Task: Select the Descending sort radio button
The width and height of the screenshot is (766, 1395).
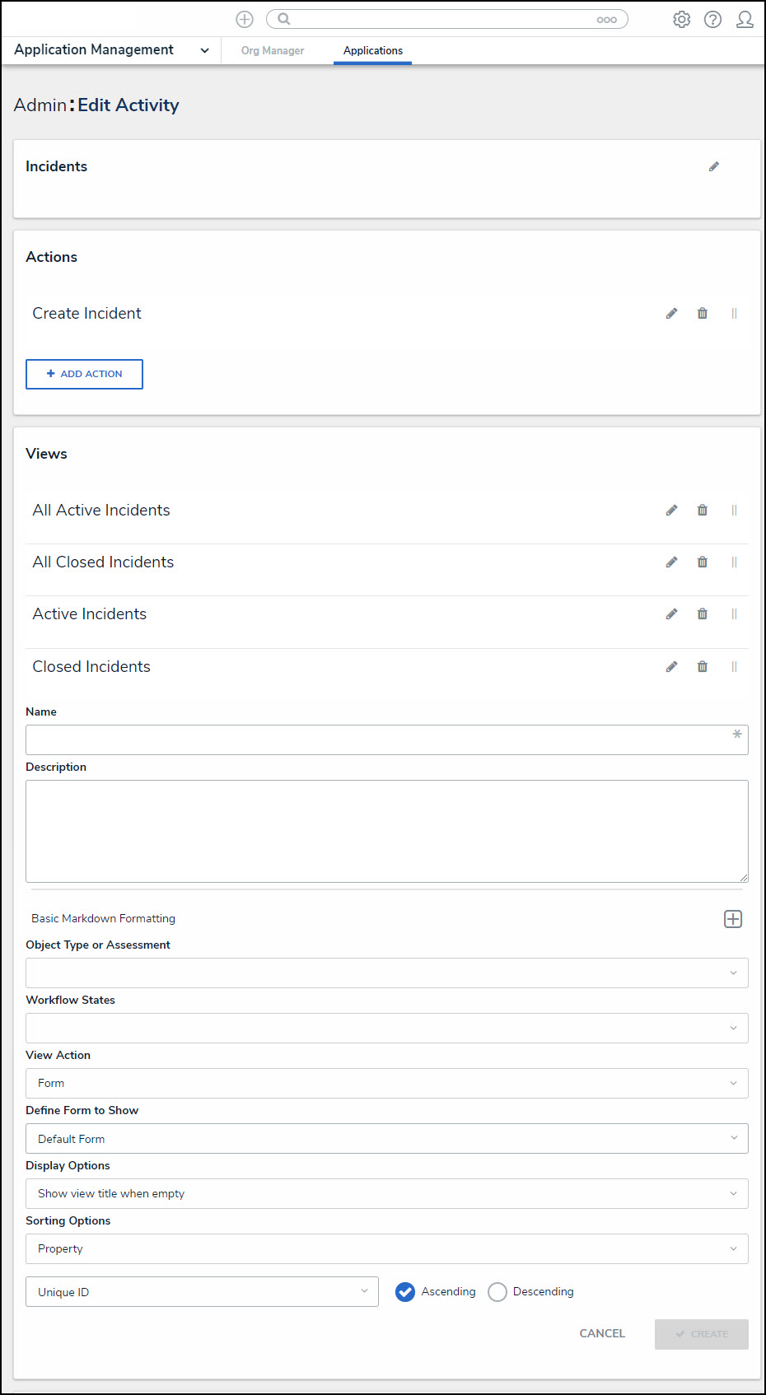Action: tap(497, 1292)
